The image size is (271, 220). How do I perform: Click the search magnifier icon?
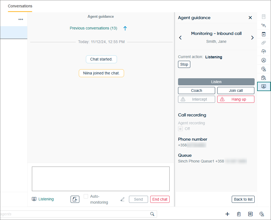pos(152,214)
